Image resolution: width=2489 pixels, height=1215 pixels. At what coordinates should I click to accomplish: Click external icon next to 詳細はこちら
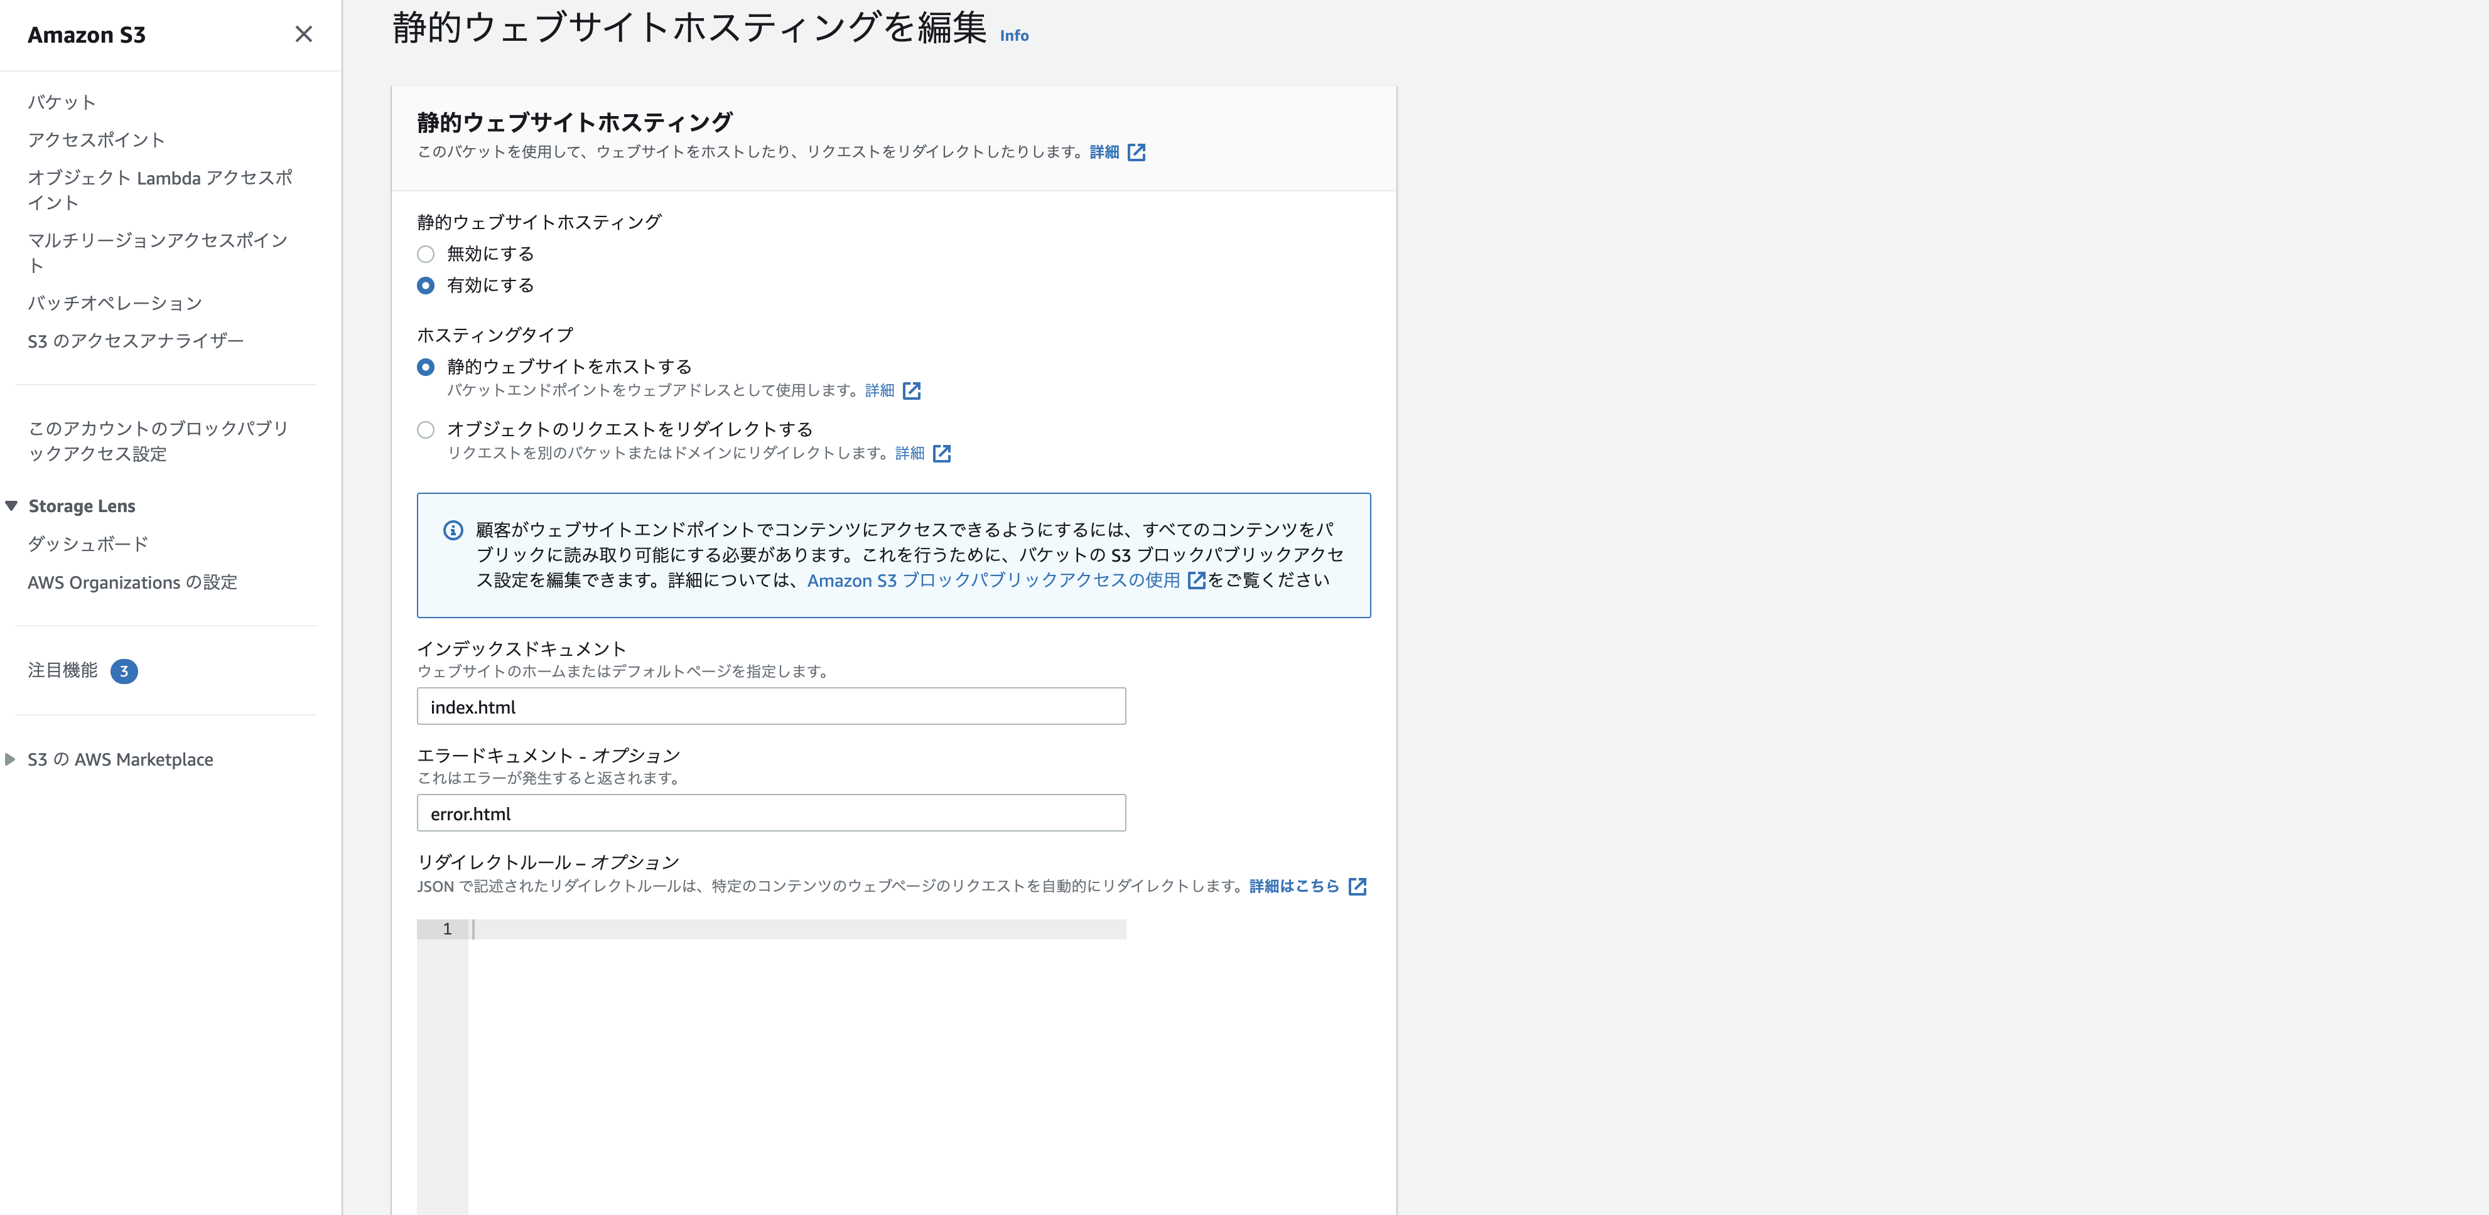click(1357, 887)
